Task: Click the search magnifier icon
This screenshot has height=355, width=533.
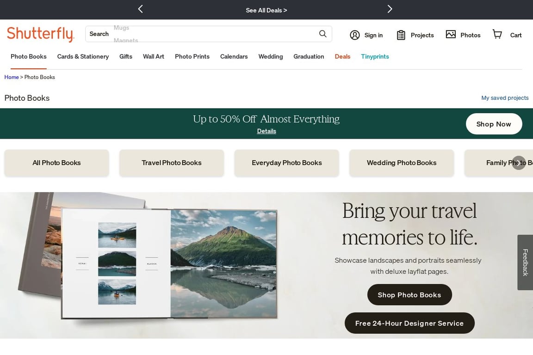Action: tap(322, 34)
